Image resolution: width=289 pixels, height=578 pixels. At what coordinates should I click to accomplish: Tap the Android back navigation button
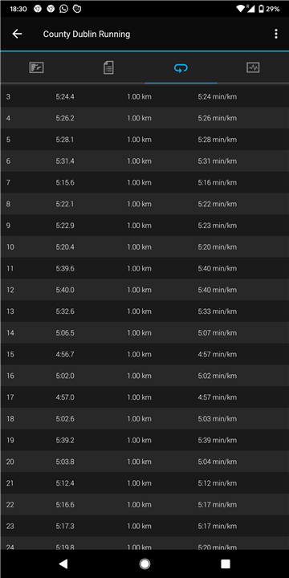coord(63,564)
